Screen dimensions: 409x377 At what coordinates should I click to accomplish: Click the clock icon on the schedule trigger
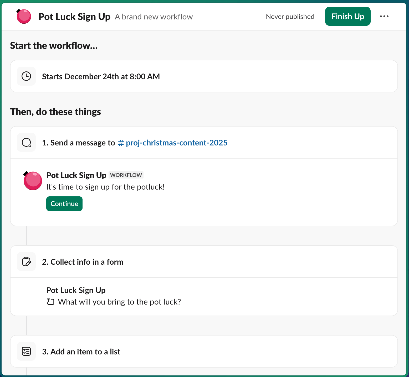coord(26,76)
